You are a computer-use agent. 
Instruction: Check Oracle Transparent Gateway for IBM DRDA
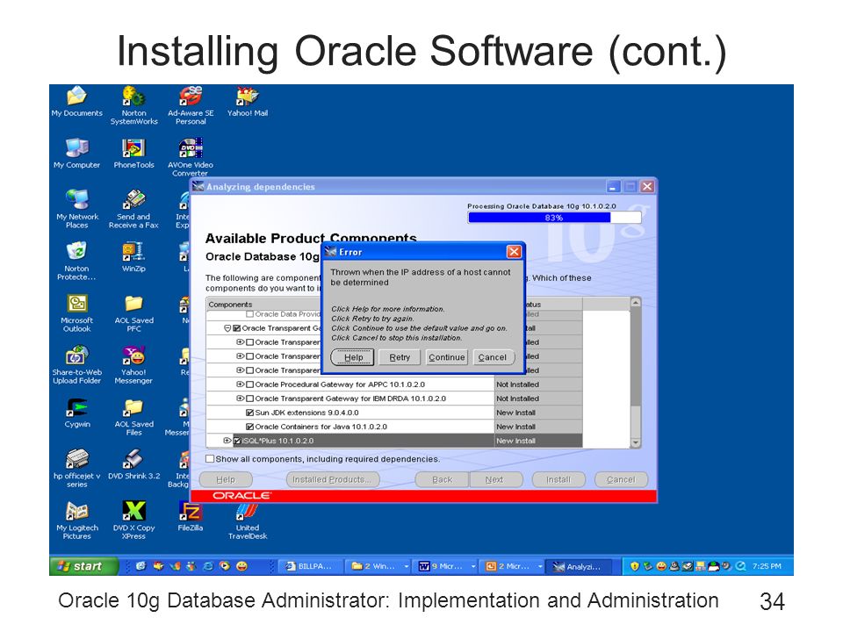[x=250, y=399]
